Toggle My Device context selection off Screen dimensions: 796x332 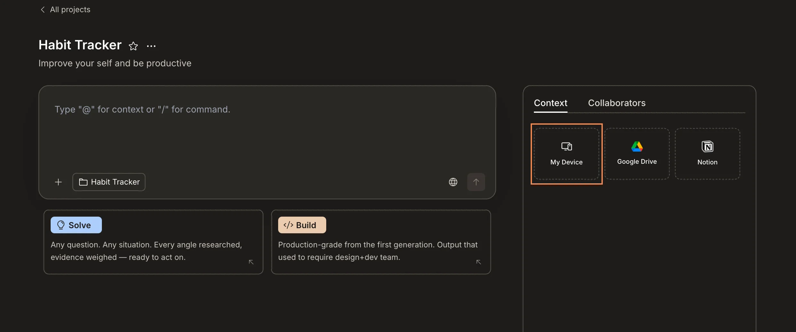coord(566,154)
